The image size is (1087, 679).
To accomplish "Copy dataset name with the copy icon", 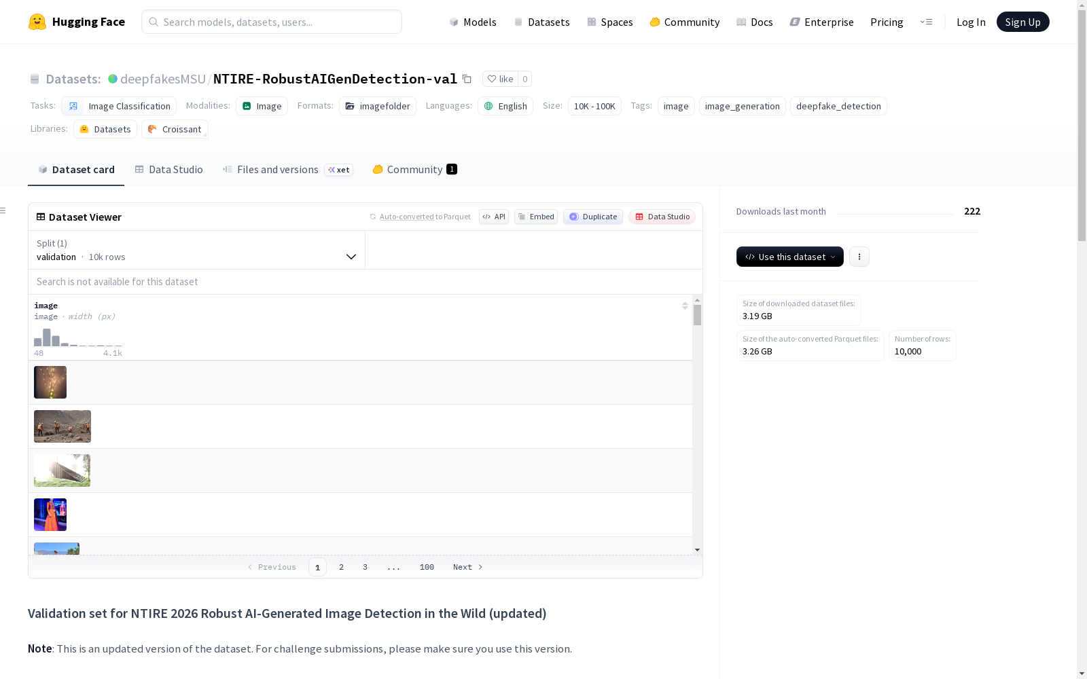I will pos(467,79).
